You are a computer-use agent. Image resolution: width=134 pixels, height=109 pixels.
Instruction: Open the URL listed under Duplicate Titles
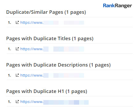click(x=52, y=49)
